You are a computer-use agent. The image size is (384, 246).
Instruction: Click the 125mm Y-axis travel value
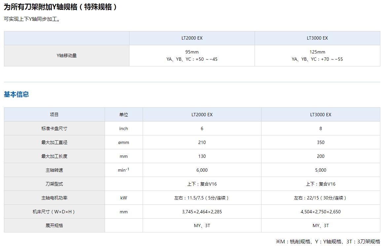[x=317, y=52]
